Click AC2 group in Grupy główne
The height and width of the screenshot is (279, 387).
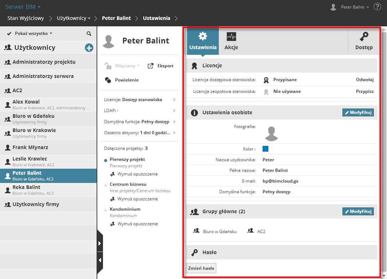[x=257, y=231]
